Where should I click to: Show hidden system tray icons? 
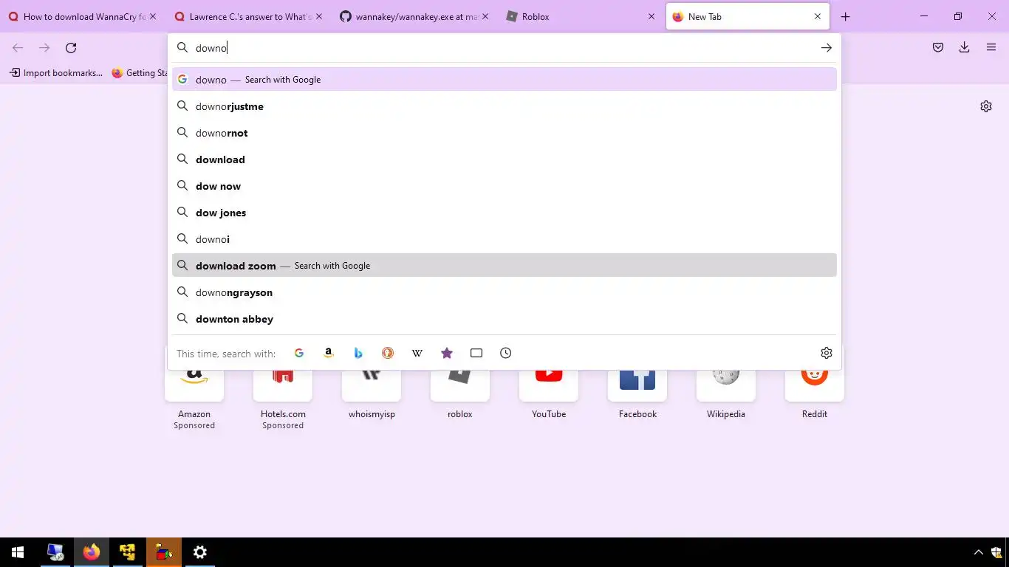979,552
